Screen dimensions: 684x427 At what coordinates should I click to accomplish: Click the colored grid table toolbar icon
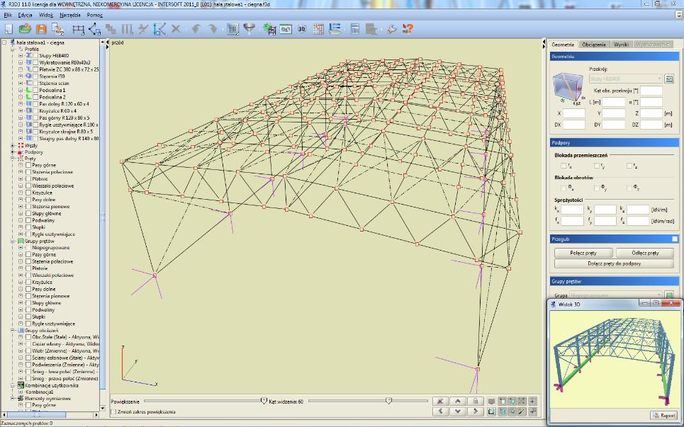click(x=318, y=29)
